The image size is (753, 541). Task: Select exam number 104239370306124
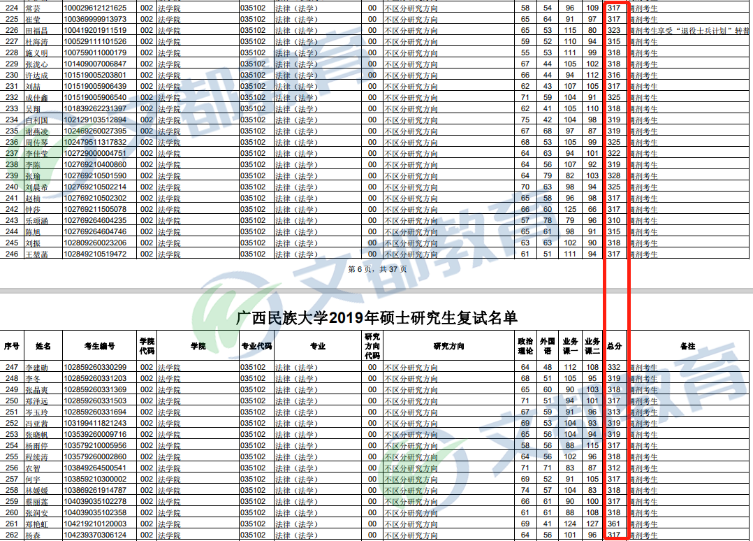[x=95, y=535]
